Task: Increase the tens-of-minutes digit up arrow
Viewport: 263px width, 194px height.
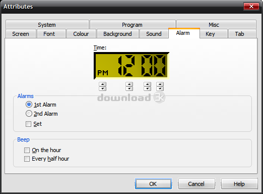Action: [147, 84]
